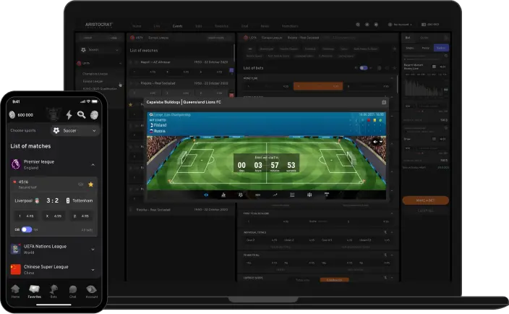Open My Account dropdown on laptop
The width and height of the screenshot is (509, 314).
tap(400, 25)
